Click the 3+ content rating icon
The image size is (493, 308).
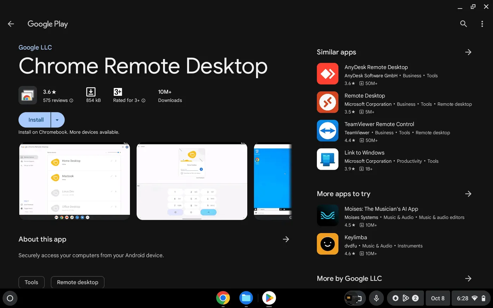(x=118, y=92)
